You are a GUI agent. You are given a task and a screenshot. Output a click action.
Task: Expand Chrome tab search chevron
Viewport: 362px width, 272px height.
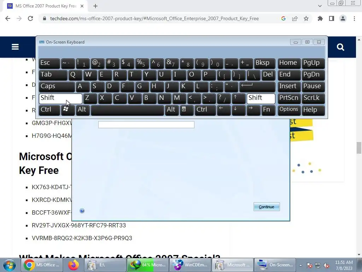pyautogui.click(x=320, y=6)
